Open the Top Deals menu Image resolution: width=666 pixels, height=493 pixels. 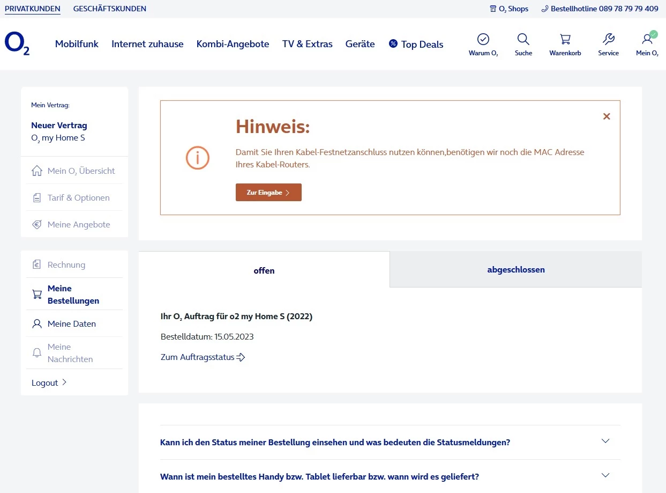[416, 44]
